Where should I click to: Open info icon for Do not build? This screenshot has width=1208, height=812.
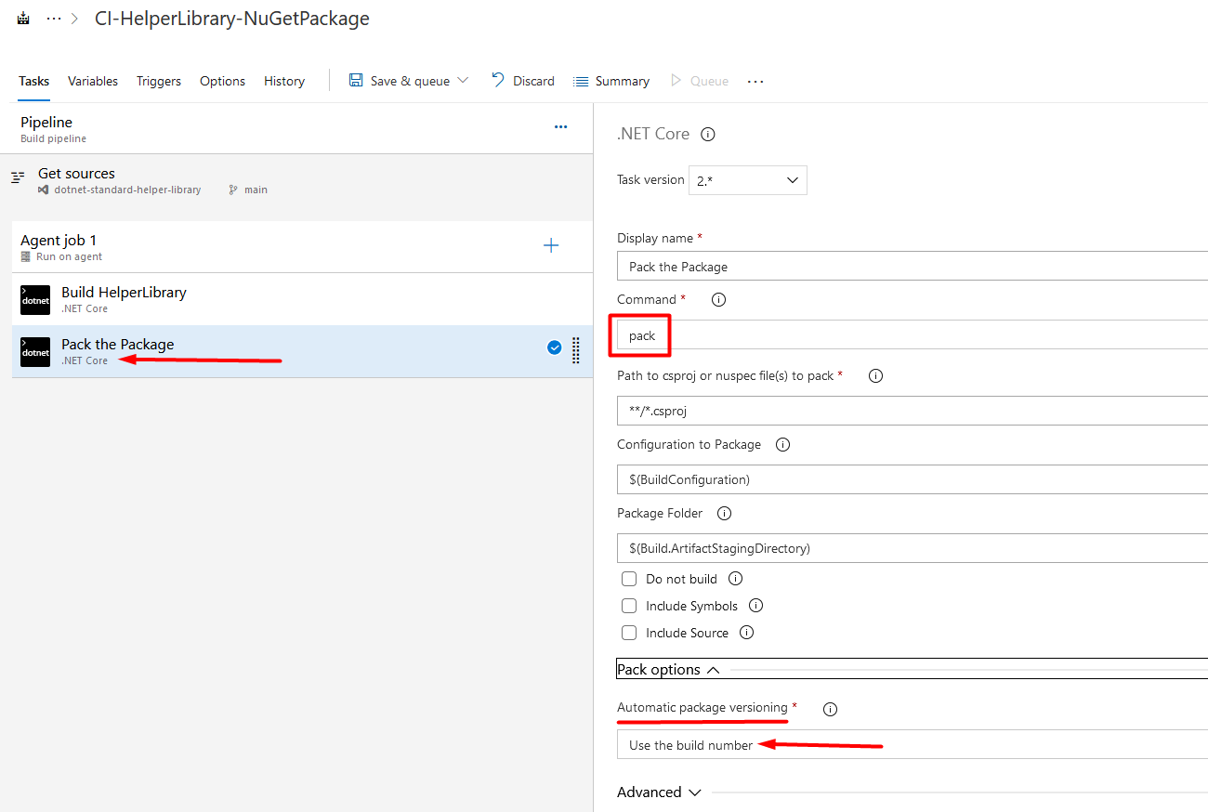736,578
